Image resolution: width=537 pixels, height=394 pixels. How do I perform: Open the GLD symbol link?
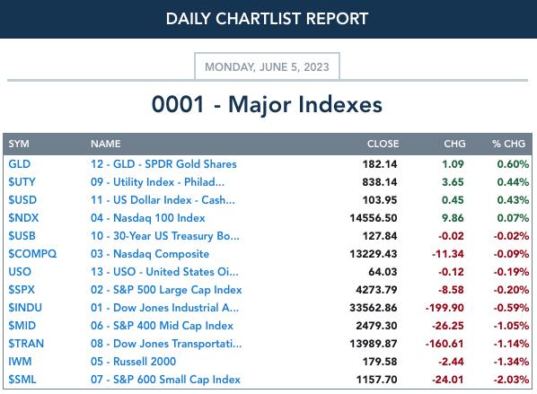pyautogui.click(x=20, y=164)
